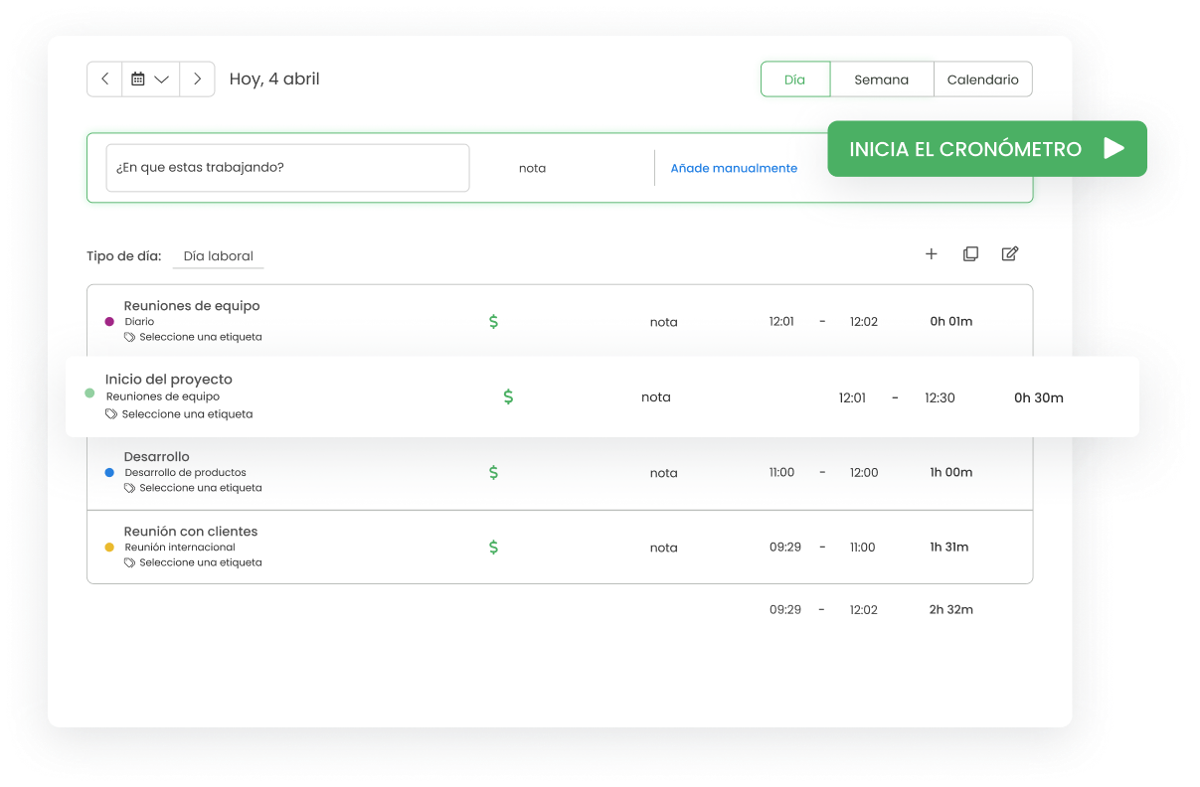
Task: Open the calendar date picker dropdown
Action: 150,79
